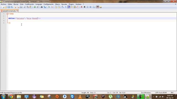
Task: Collapse the <?php fold marker
Action: (7, 14)
